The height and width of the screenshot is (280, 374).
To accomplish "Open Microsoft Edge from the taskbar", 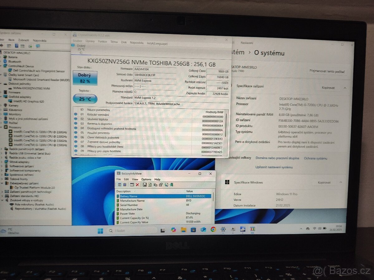I will (x=203, y=231).
